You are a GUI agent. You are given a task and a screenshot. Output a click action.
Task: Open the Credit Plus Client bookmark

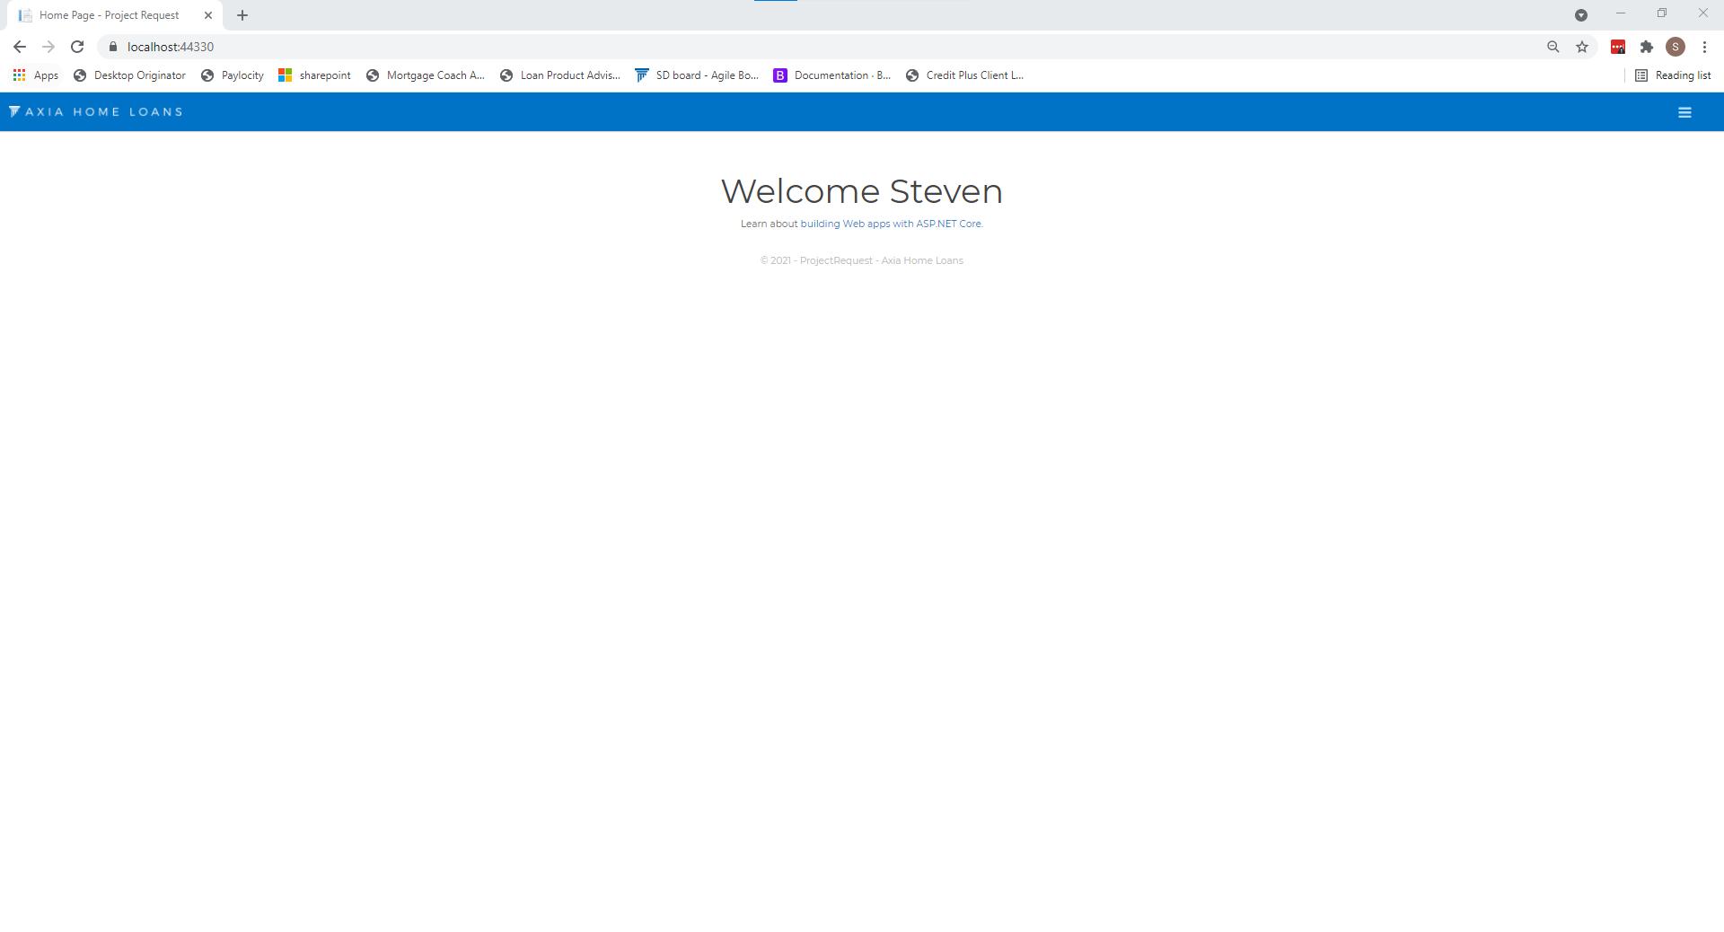(x=965, y=75)
